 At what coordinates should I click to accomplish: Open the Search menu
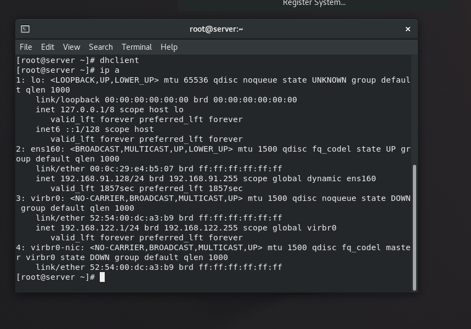point(101,47)
